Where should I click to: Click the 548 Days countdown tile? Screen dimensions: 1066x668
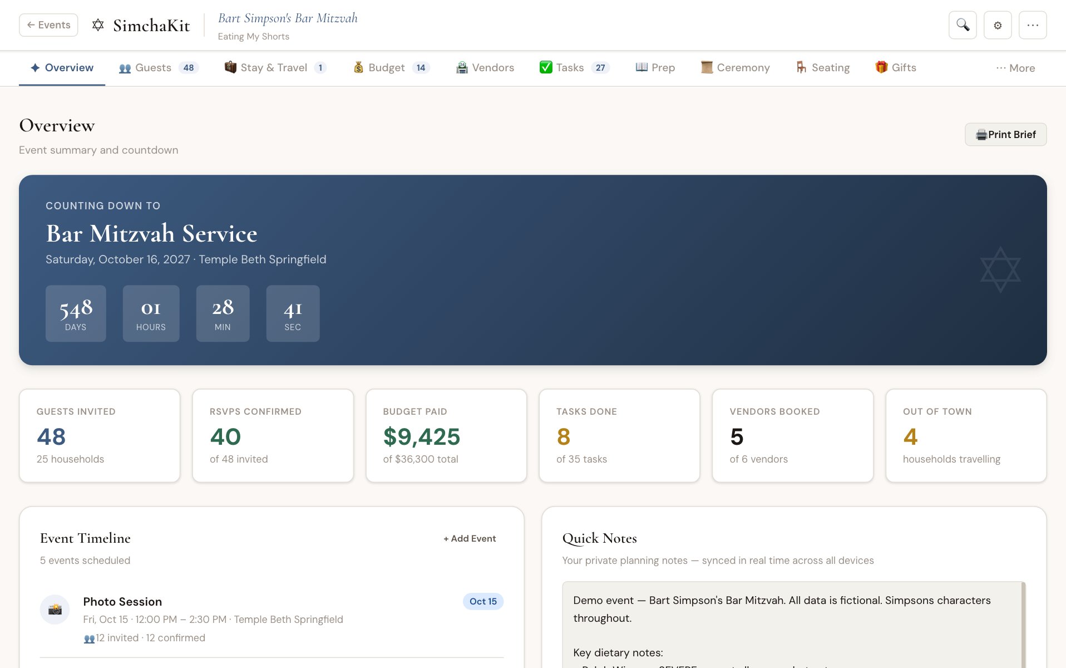(76, 313)
